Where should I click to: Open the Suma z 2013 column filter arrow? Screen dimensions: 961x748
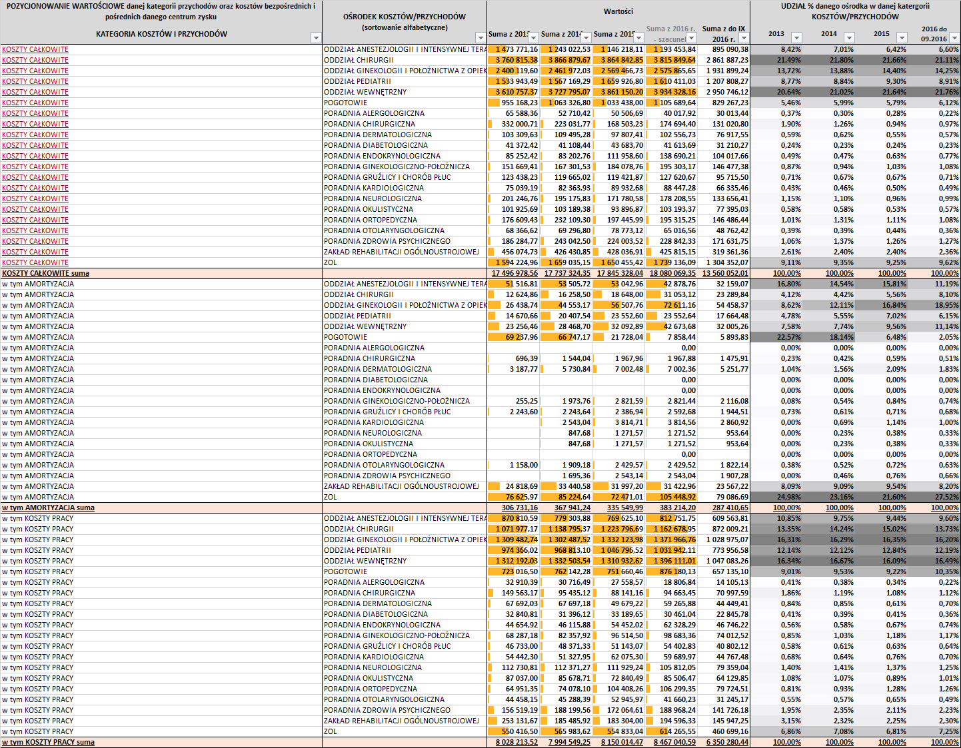coord(534,38)
